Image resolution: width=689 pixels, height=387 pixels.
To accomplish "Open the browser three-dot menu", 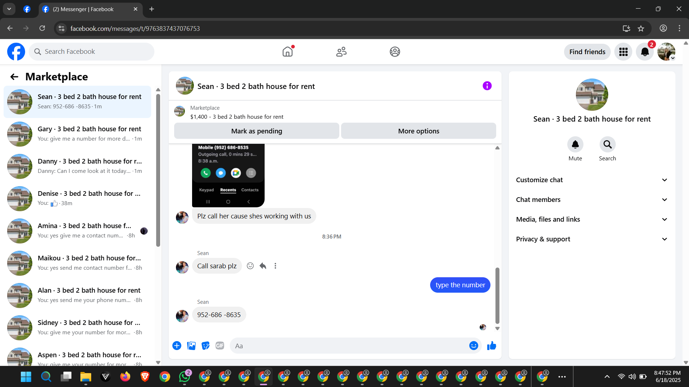I will click(x=679, y=28).
